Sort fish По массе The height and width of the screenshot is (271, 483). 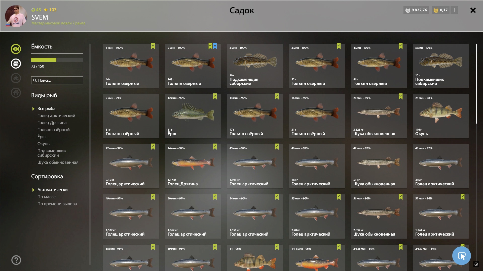point(47,197)
